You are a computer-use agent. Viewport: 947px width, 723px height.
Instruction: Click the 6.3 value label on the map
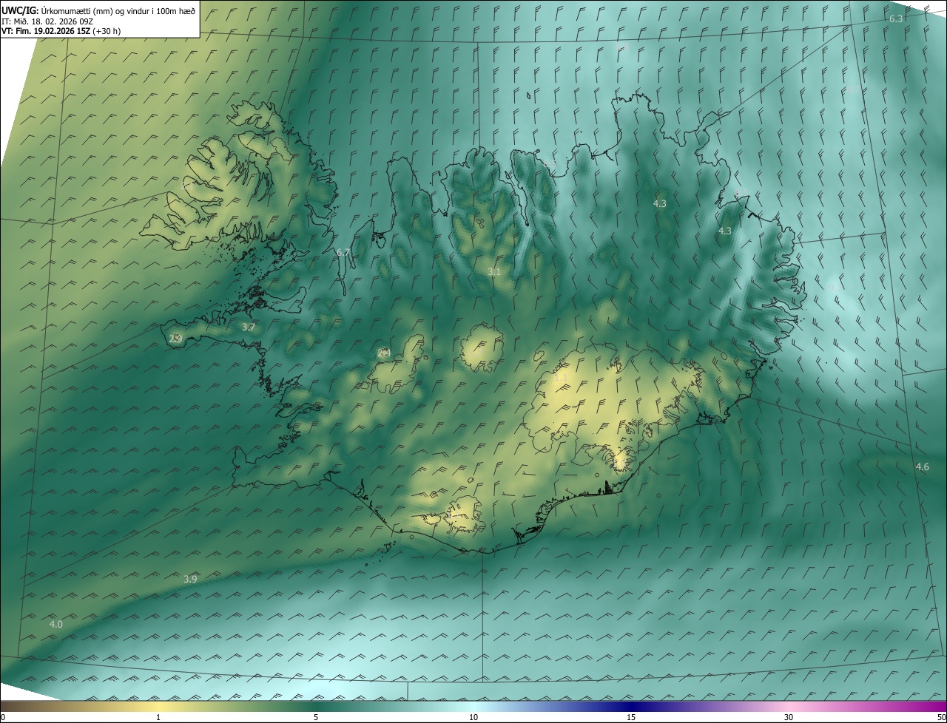coord(896,18)
